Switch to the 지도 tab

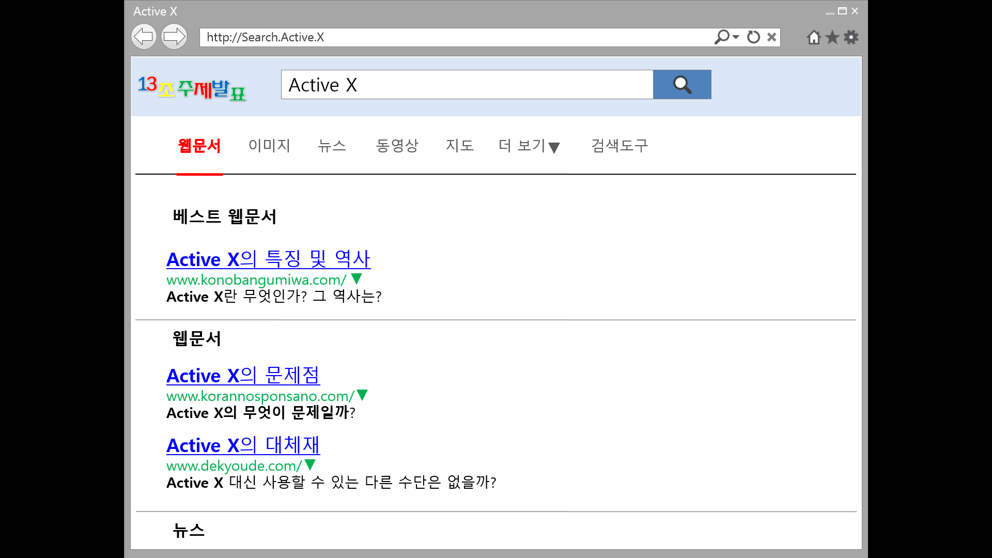(460, 146)
